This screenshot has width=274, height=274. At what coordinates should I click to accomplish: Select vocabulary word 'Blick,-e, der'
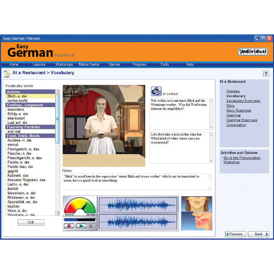30,96
